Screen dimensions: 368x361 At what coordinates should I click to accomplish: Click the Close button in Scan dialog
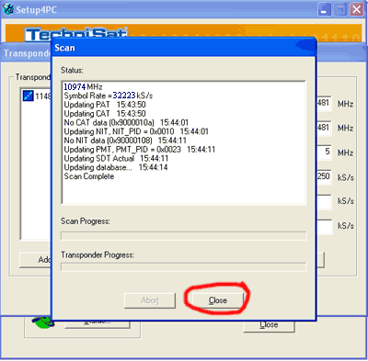coord(218,300)
